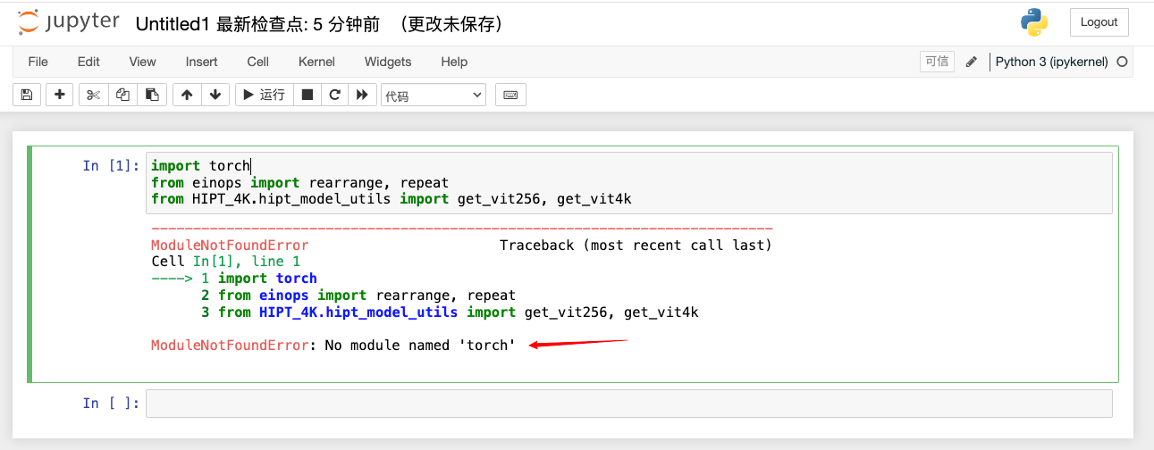Interrupt the kernel with stop icon
The width and height of the screenshot is (1154, 450).
point(307,95)
